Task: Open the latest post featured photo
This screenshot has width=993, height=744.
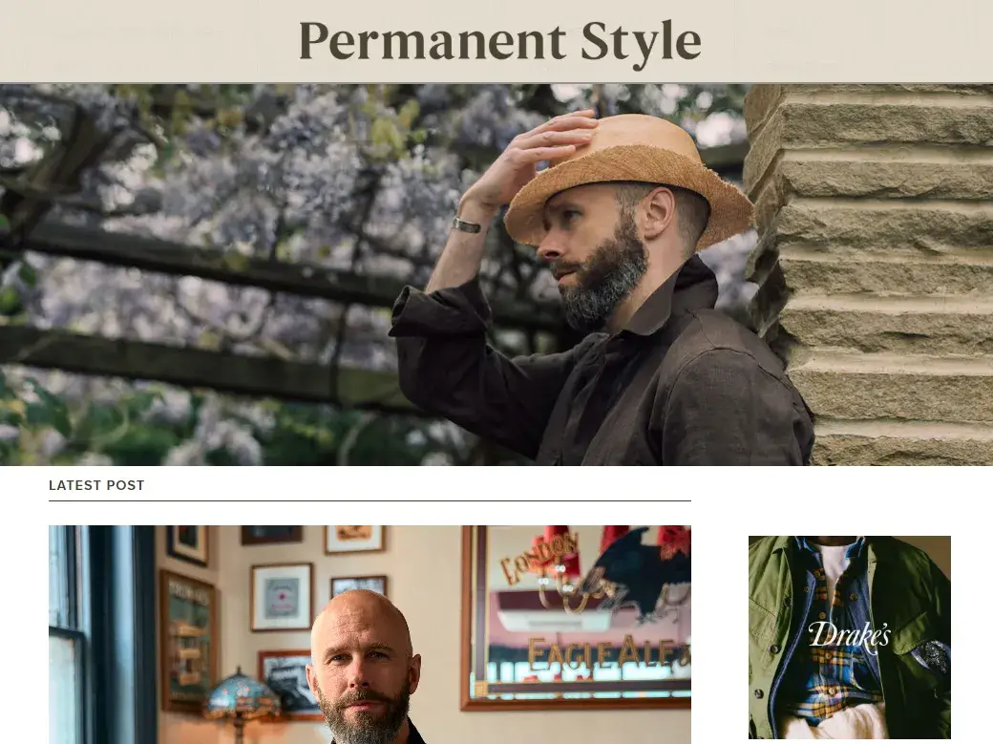Action: coord(370,634)
